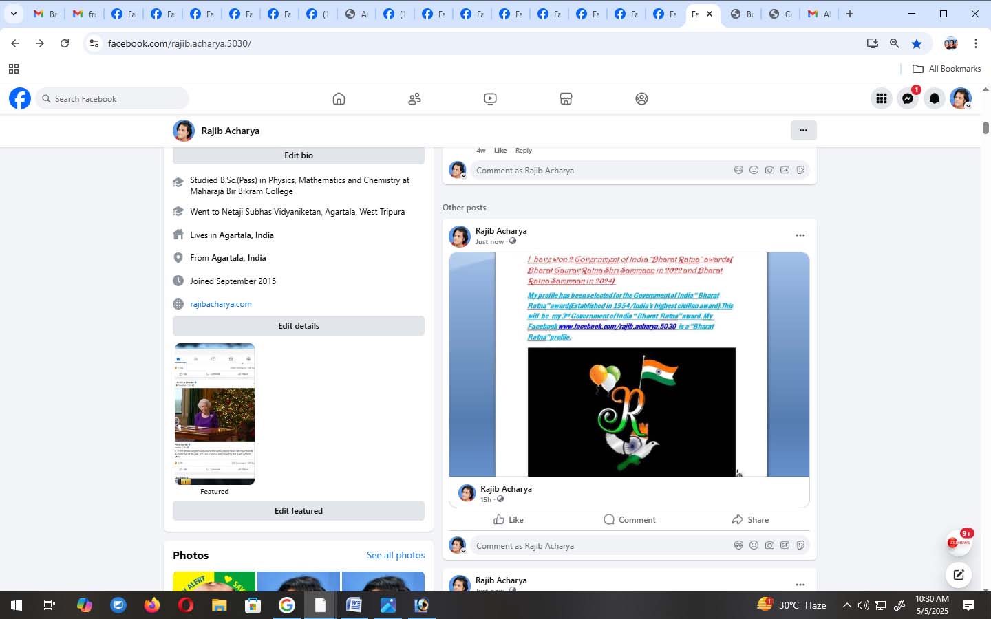The width and height of the screenshot is (991, 619).
Task: Open the Featured story thumbnail
Action: point(215,414)
